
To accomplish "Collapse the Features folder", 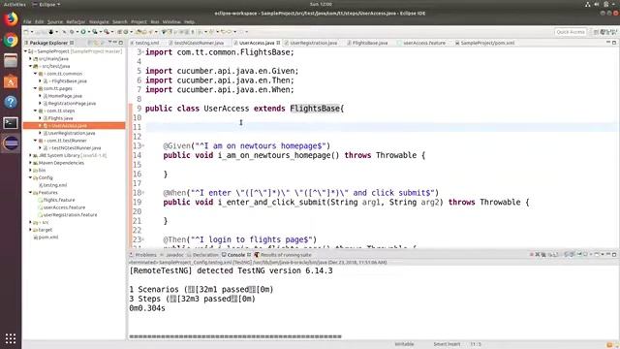I will click(30, 192).
